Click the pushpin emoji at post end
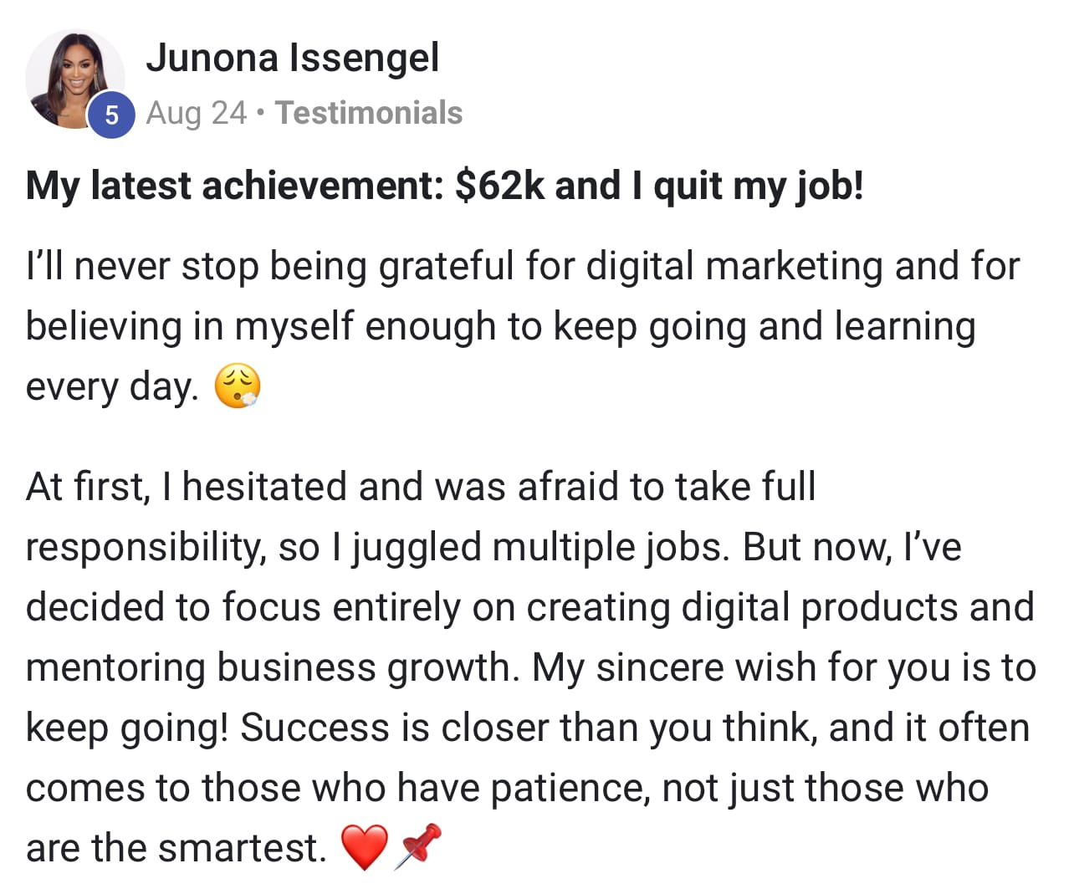Image resolution: width=1079 pixels, height=889 pixels. click(417, 845)
